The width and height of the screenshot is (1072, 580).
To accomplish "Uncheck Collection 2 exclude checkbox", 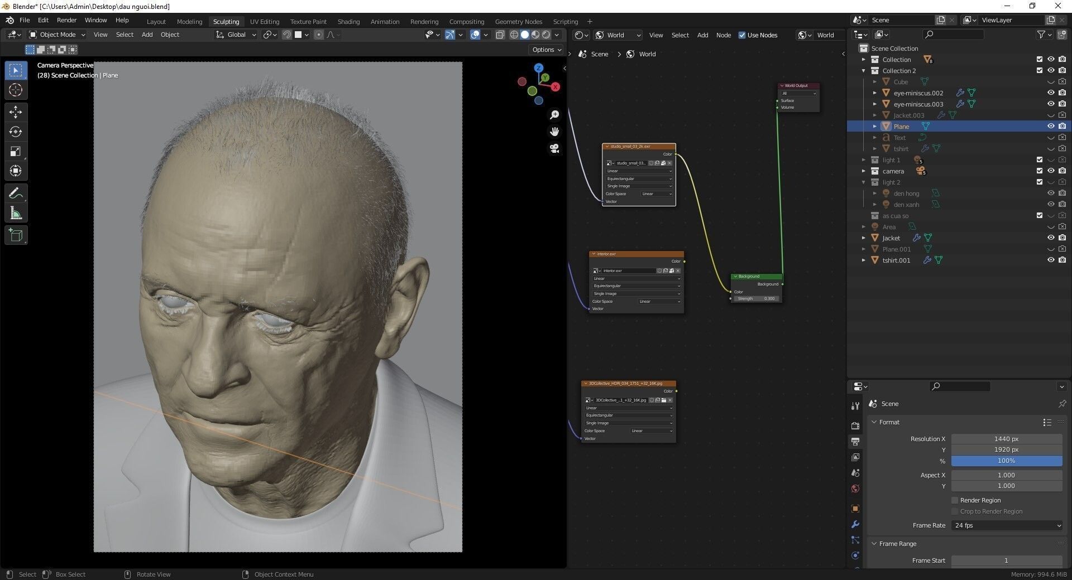I will [x=1040, y=71].
